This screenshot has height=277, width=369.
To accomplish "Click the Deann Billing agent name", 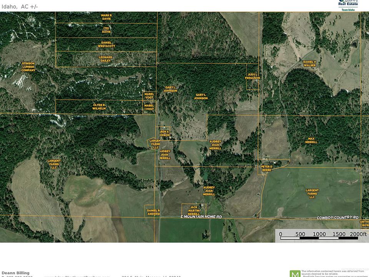I will click(x=15, y=273).
